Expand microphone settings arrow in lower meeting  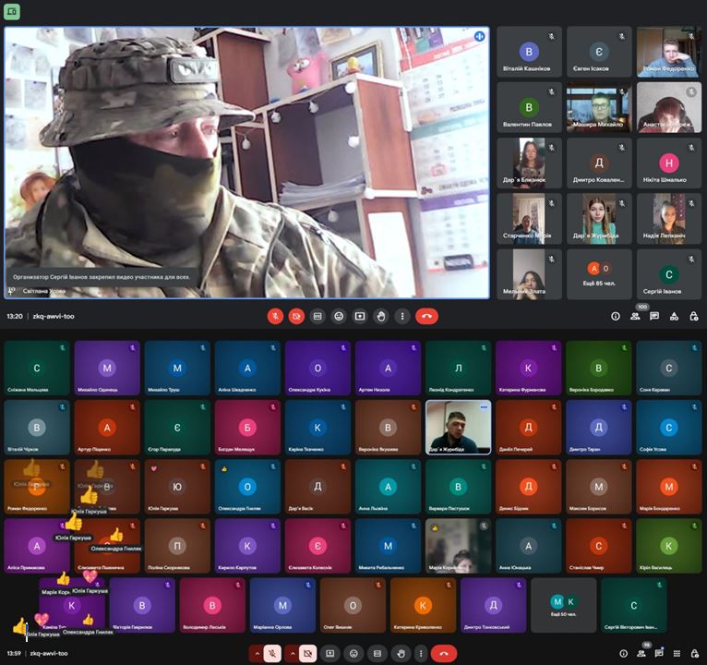pyautogui.click(x=255, y=653)
